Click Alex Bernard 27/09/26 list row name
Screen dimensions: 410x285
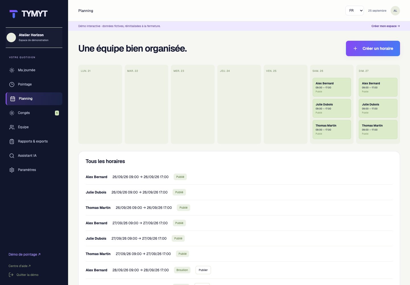97,223
